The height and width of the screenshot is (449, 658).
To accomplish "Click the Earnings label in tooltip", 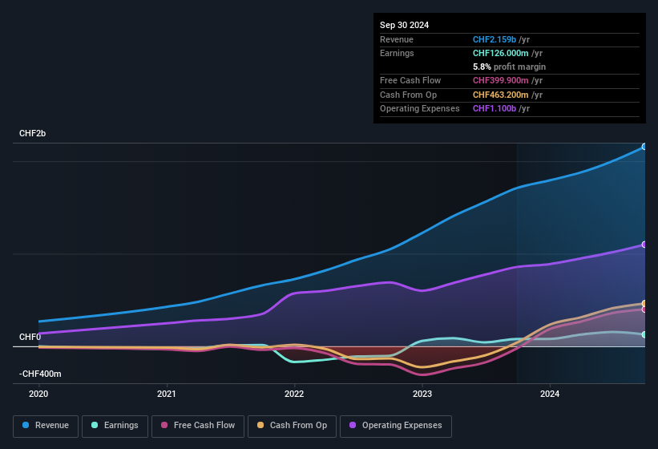I will [x=397, y=53].
